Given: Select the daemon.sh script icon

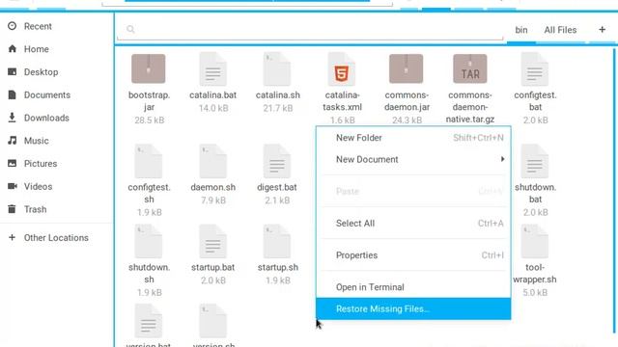Looking at the screenshot, I should 212,161.
